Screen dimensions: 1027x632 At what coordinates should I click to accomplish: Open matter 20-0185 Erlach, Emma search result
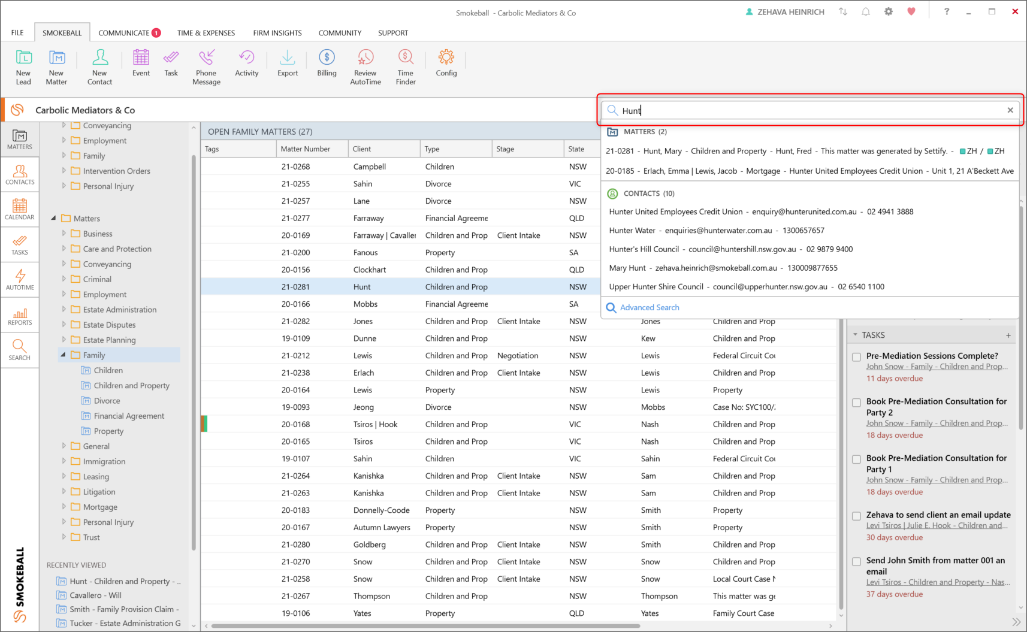(x=810, y=171)
